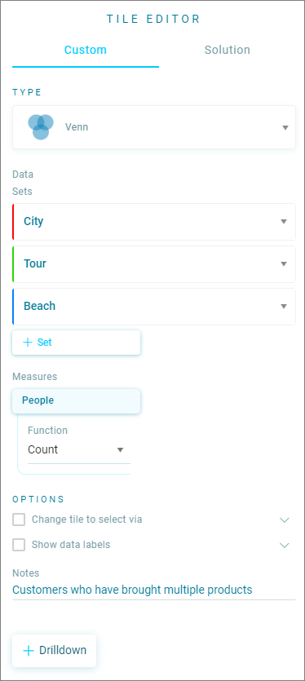Click the arrow icon on Beach set
Screen dimensions: 305x681
click(x=284, y=306)
